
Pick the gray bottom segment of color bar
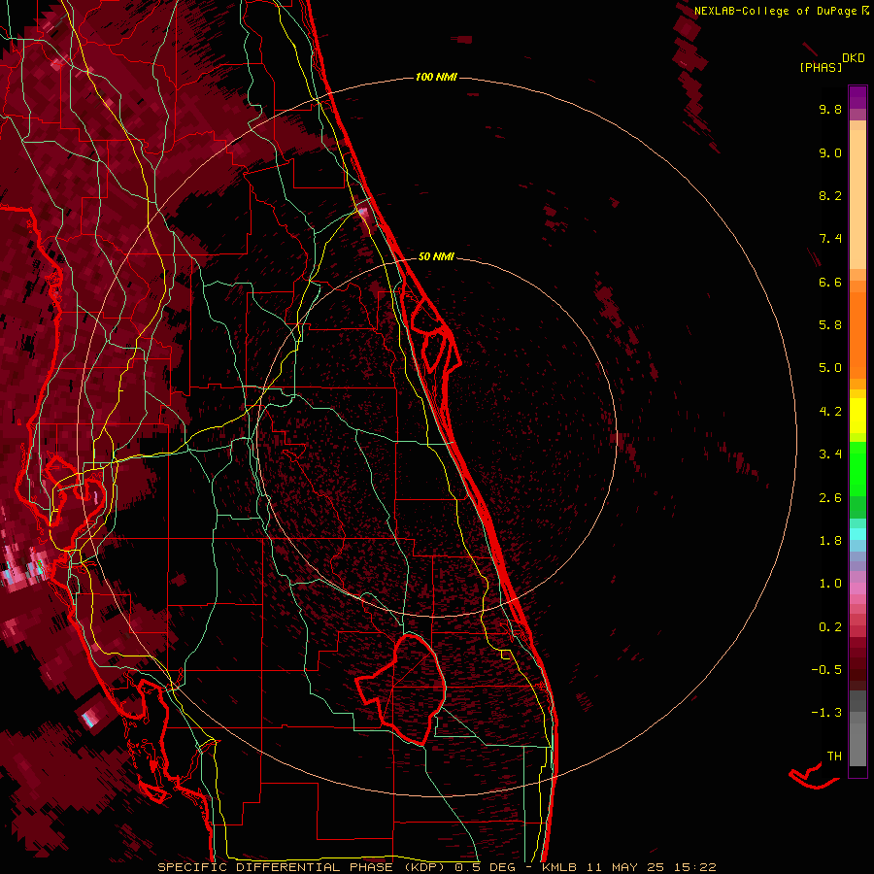coord(857,745)
